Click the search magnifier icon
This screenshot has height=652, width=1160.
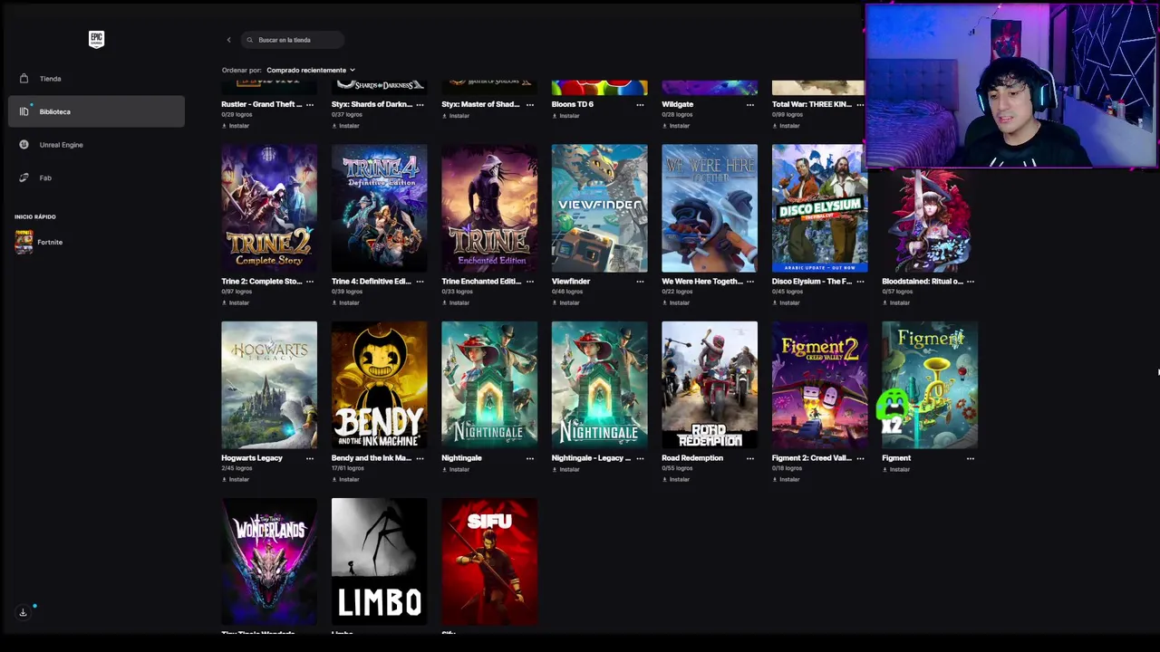coord(250,40)
